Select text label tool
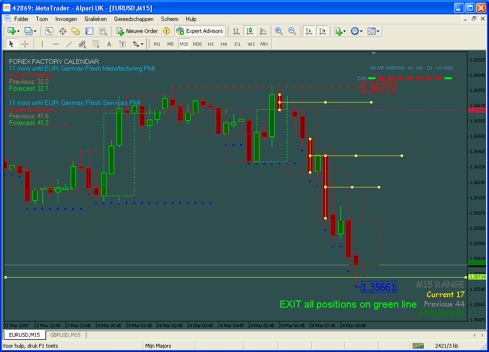The width and height of the screenshot is (489, 352). pos(123,44)
